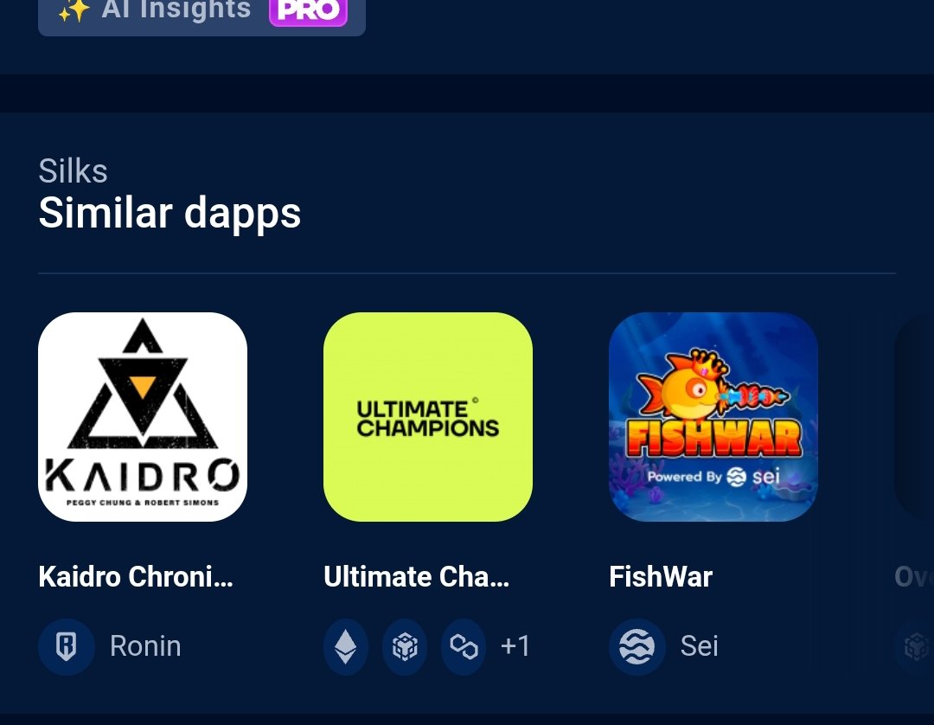Click the Polygon chain icon
Viewport: 934px width, 725px height.
coord(464,646)
